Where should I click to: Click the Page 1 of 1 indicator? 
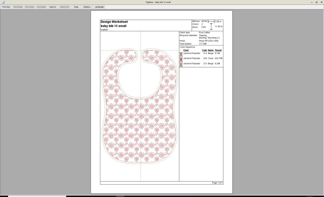[x=217, y=183]
